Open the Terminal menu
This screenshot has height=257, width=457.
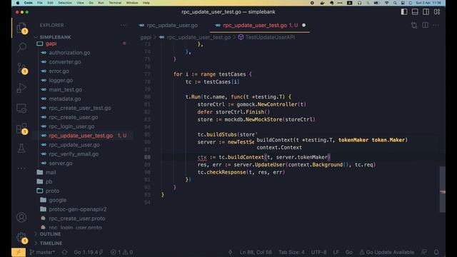pos(115,3)
